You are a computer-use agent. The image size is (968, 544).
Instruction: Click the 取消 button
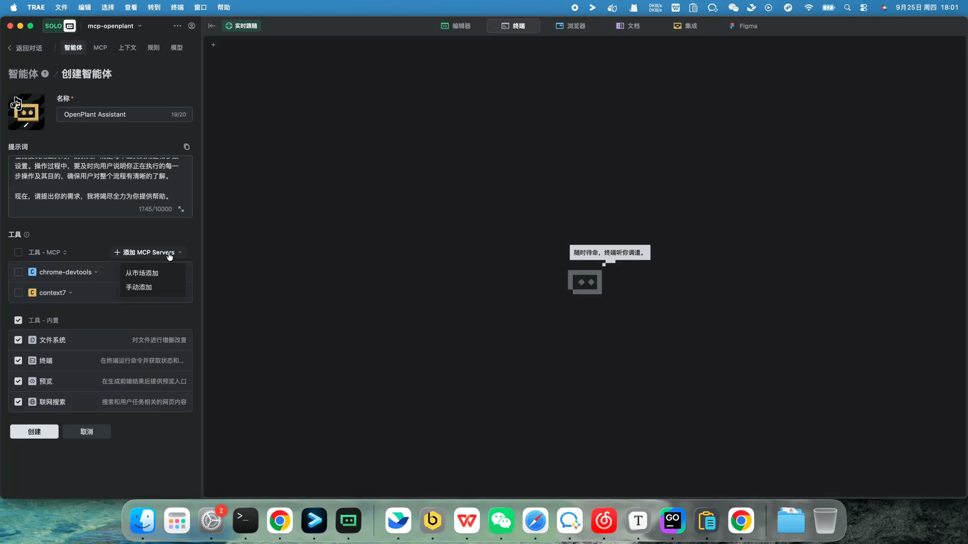click(87, 432)
